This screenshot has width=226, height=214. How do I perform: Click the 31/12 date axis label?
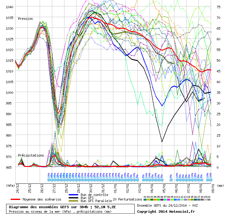(103, 188)
